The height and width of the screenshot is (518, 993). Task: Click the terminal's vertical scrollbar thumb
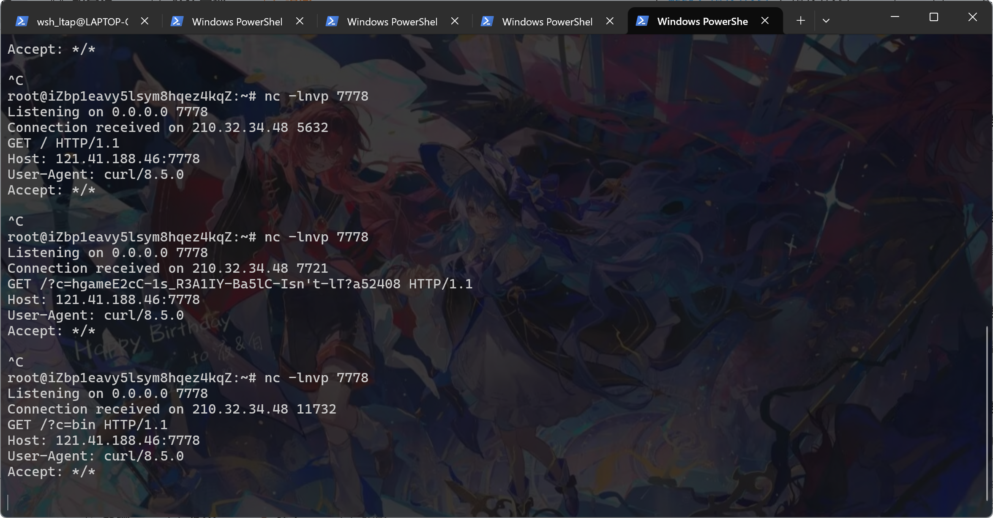987,413
